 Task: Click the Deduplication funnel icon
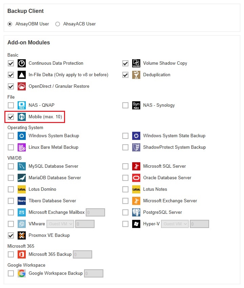pos(136,75)
